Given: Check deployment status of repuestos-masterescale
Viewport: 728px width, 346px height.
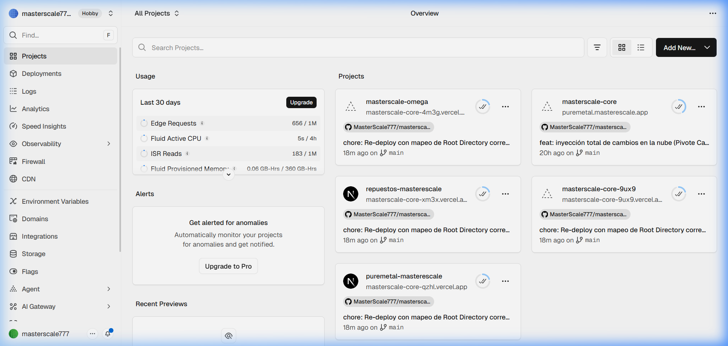Looking at the screenshot, I should 483,194.
